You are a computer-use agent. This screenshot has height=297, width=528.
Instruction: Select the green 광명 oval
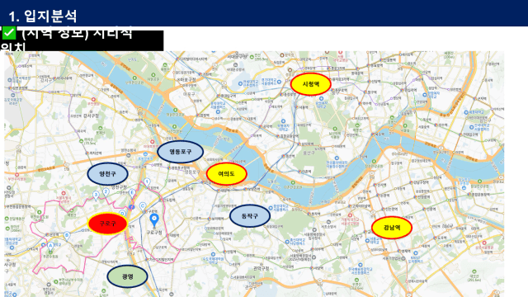[x=127, y=276]
